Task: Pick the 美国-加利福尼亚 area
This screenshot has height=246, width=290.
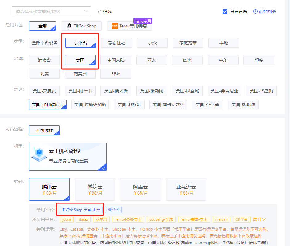Action: 48,105
